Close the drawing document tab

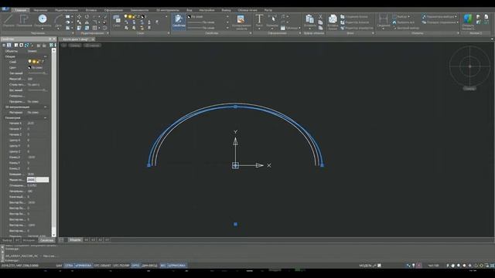click(93, 39)
